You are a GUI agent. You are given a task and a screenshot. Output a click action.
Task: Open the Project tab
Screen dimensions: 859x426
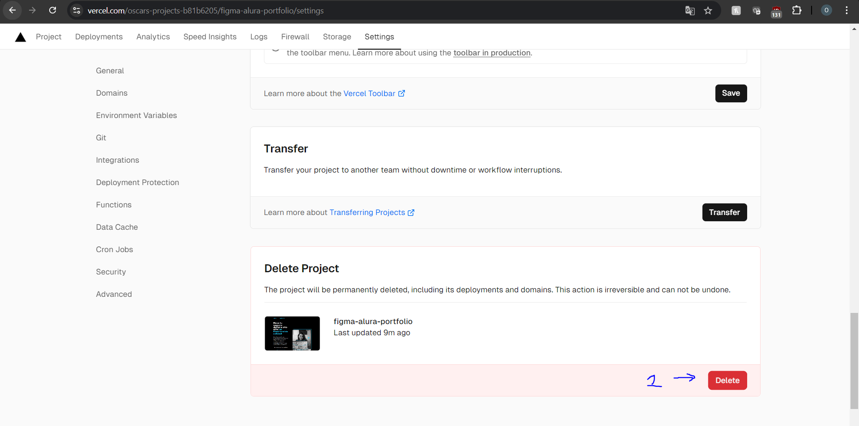[x=49, y=37]
